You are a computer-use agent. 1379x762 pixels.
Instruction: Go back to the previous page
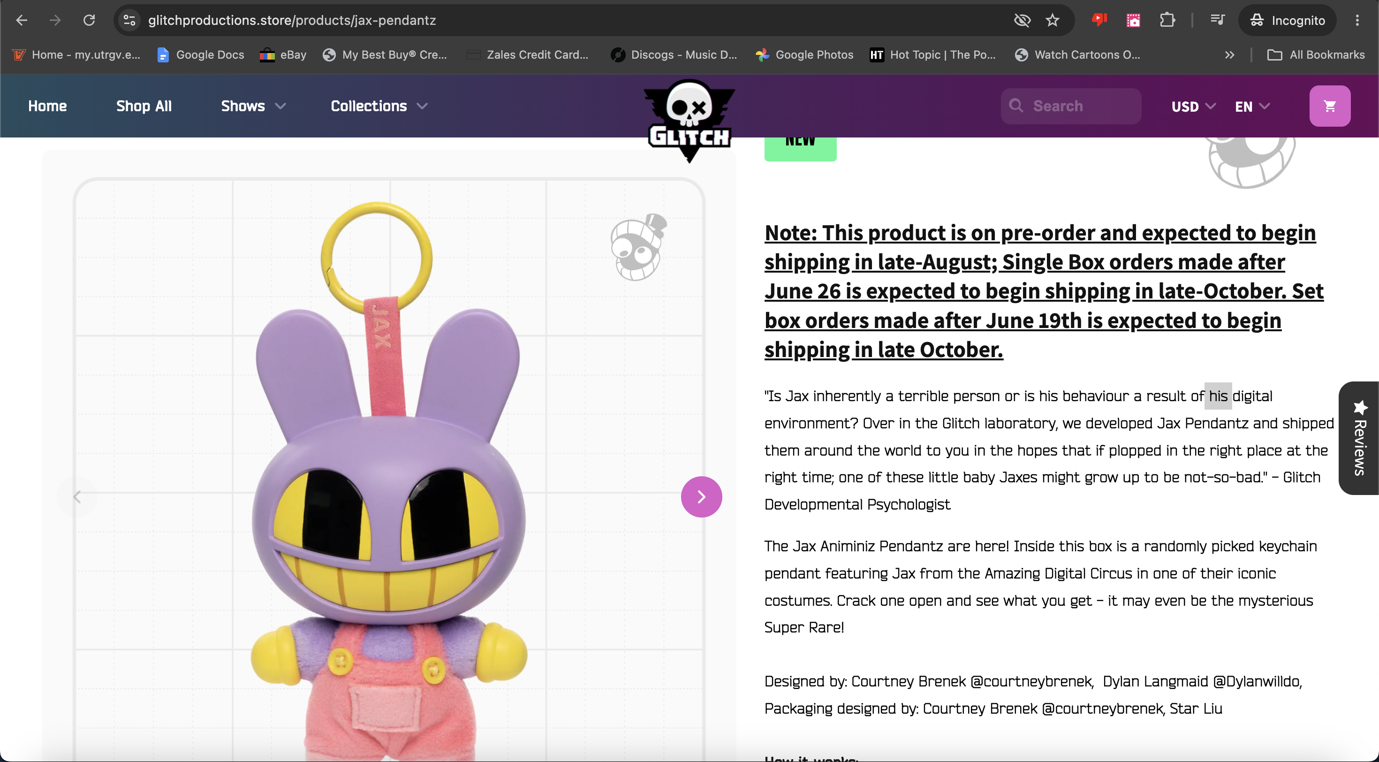point(22,20)
